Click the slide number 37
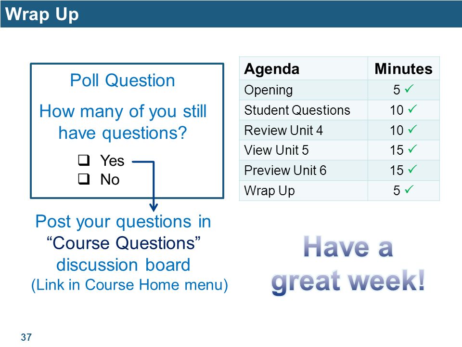462x347 pixels. click(x=26, y=337)
